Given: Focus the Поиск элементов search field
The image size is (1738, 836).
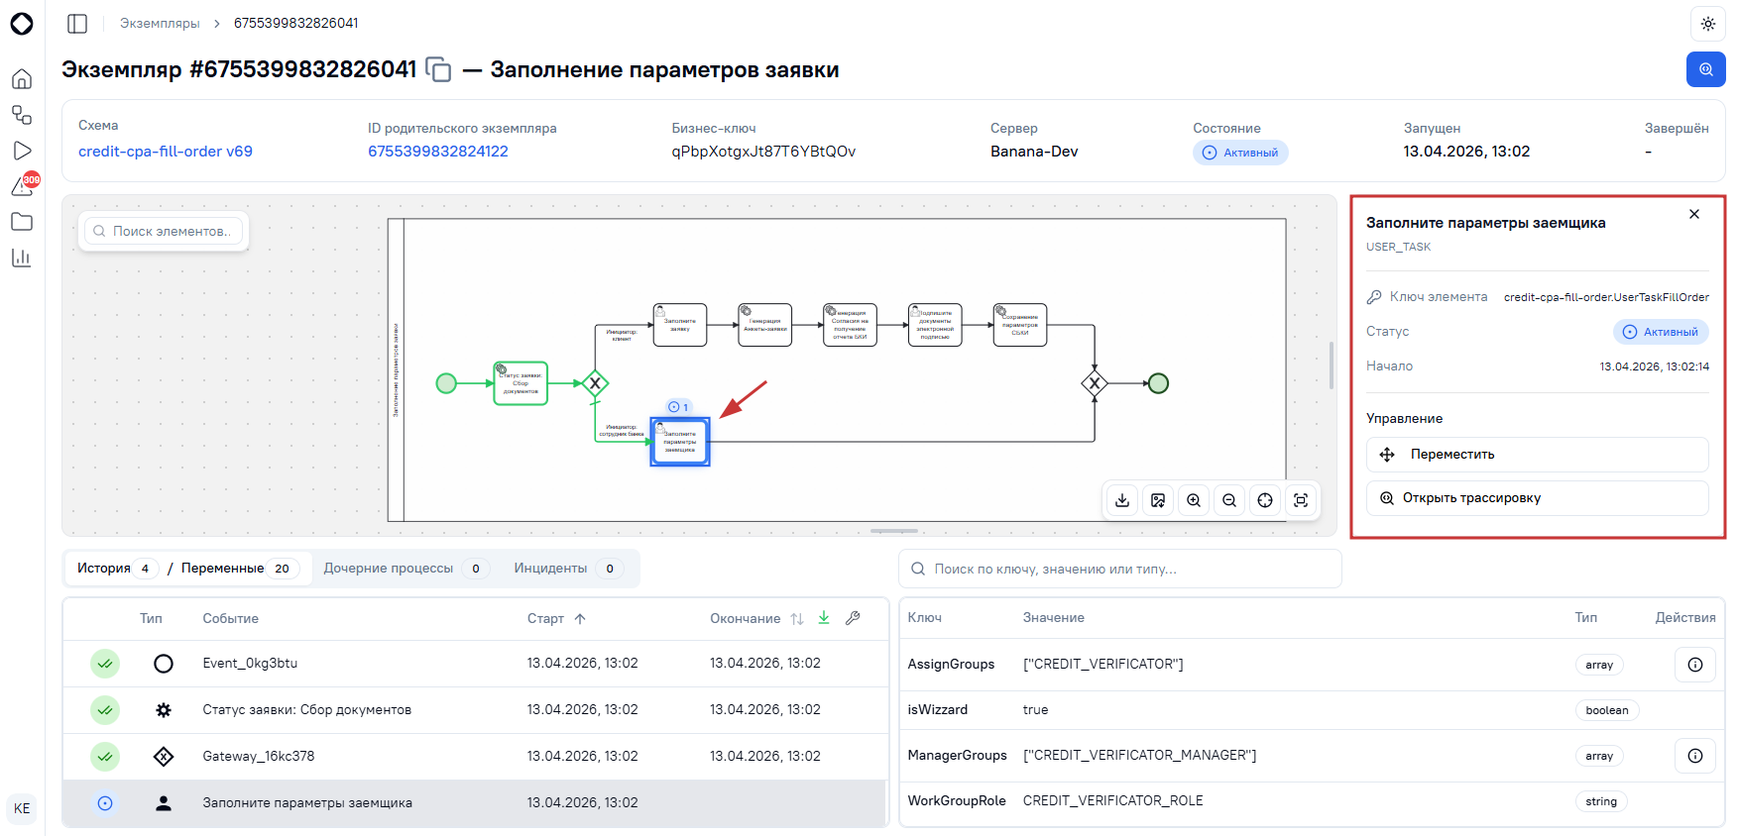Looking at the screenshot, I should tap(164, 231).
